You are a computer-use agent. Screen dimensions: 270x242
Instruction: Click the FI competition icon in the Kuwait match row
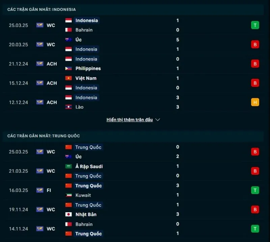point(40,190)
